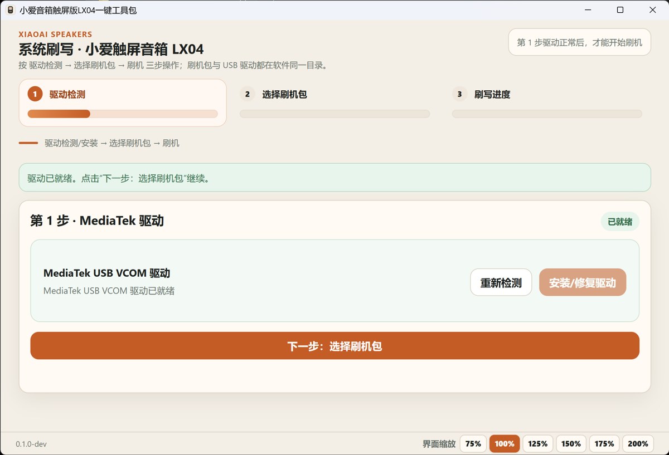669x455 pixels.
Task: Click the 选择刷机包 progress bar
Action: pyautogui.click(x=334, y=114)
